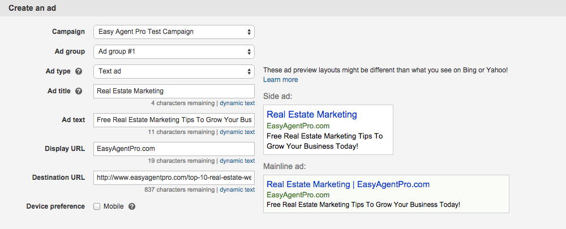
Task: Select mainline ad description text
Action: coord(363,205)
